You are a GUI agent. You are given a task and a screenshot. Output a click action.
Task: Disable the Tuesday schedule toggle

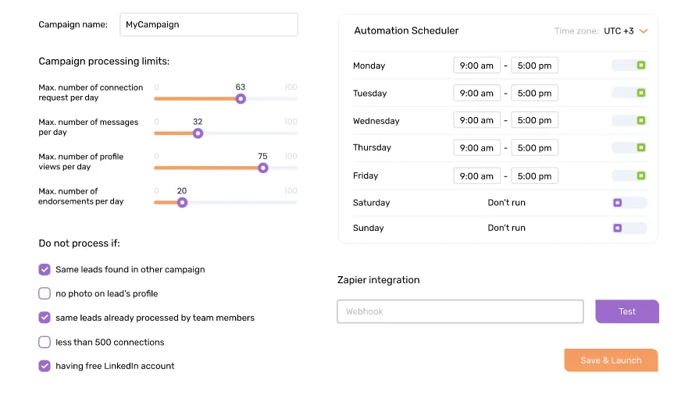tap(630, 93)
